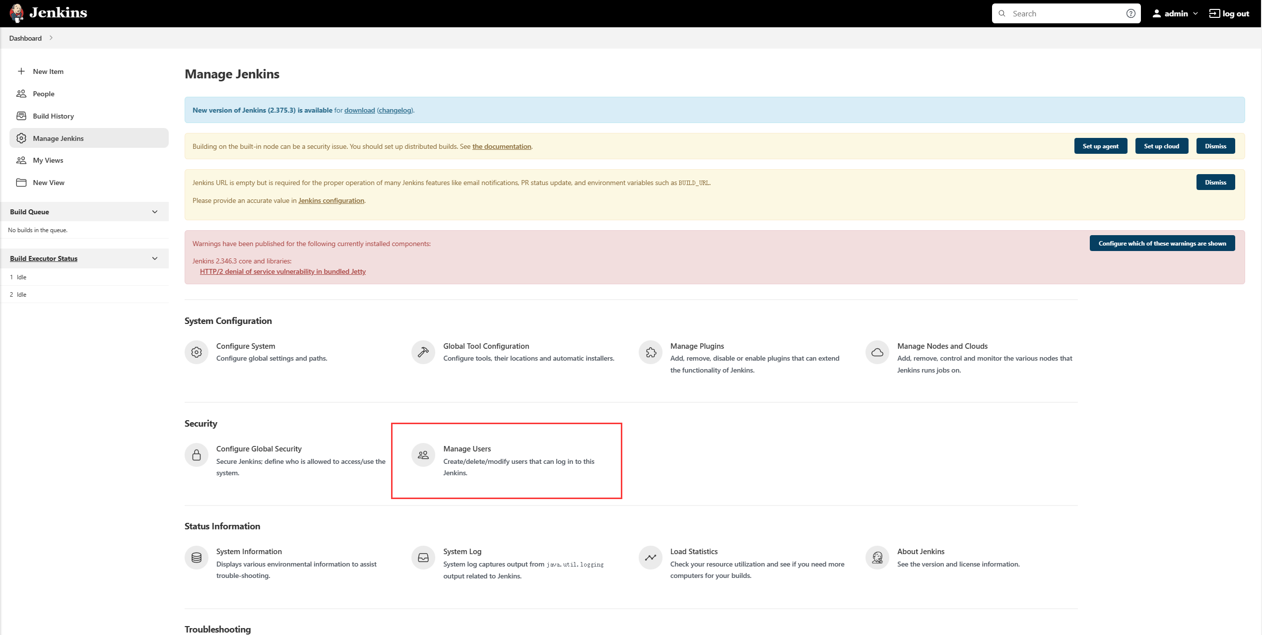Screen dimensions: 1262x635
Task: Click the Global Tool Configuration hammer icon
Action: coord(423,352)
